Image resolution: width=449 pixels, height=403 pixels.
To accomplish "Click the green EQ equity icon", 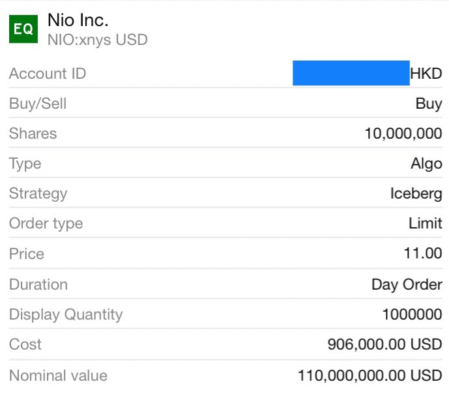I will [x=23, y=29].
